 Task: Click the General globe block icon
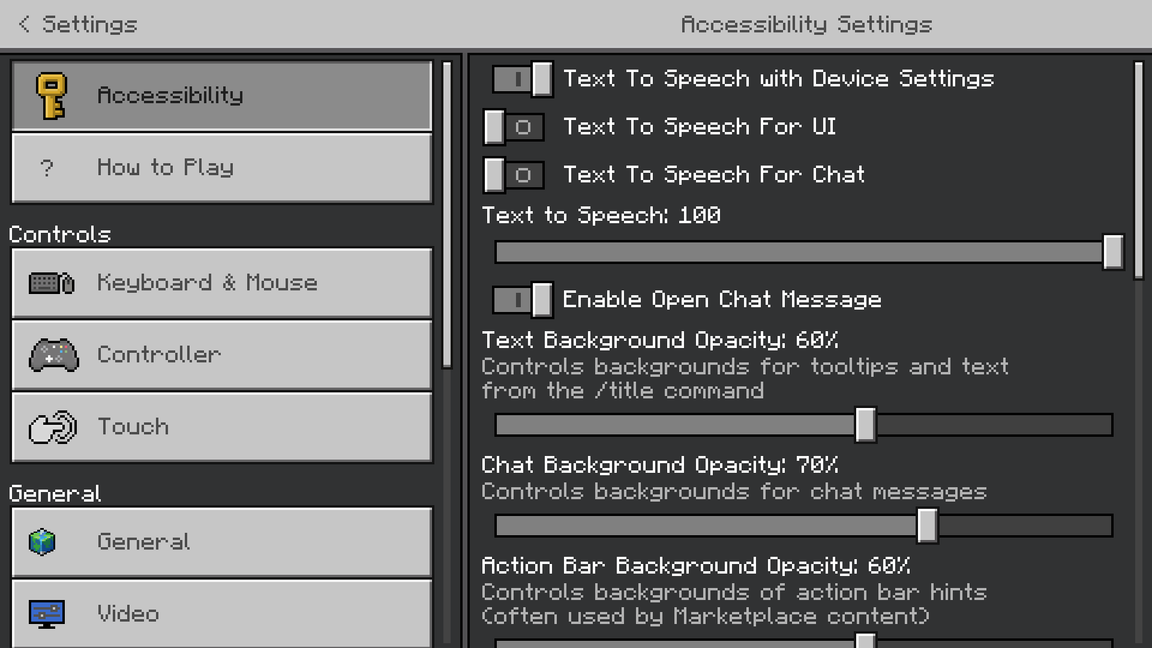click(42, 542)
